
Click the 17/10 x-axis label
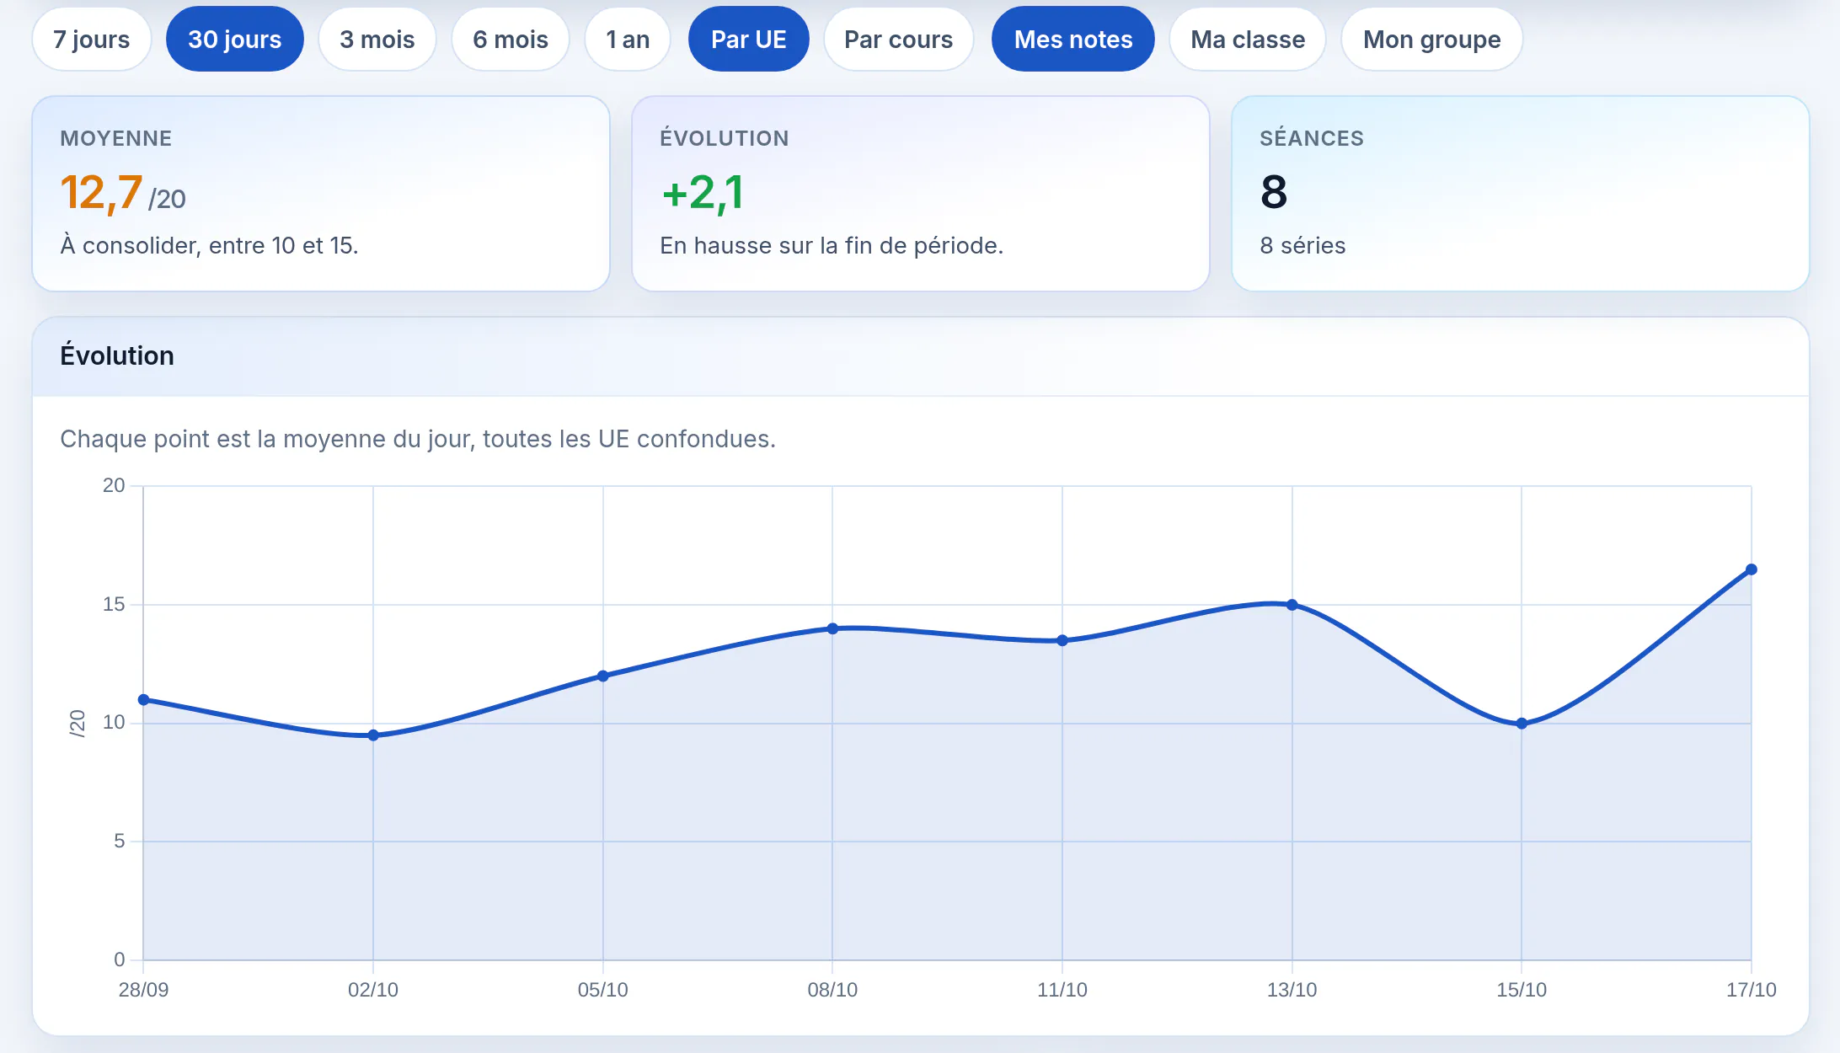click(1751, 990)
